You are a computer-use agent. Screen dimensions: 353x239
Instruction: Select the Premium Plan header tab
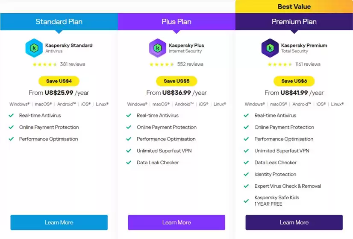(294, 22)
